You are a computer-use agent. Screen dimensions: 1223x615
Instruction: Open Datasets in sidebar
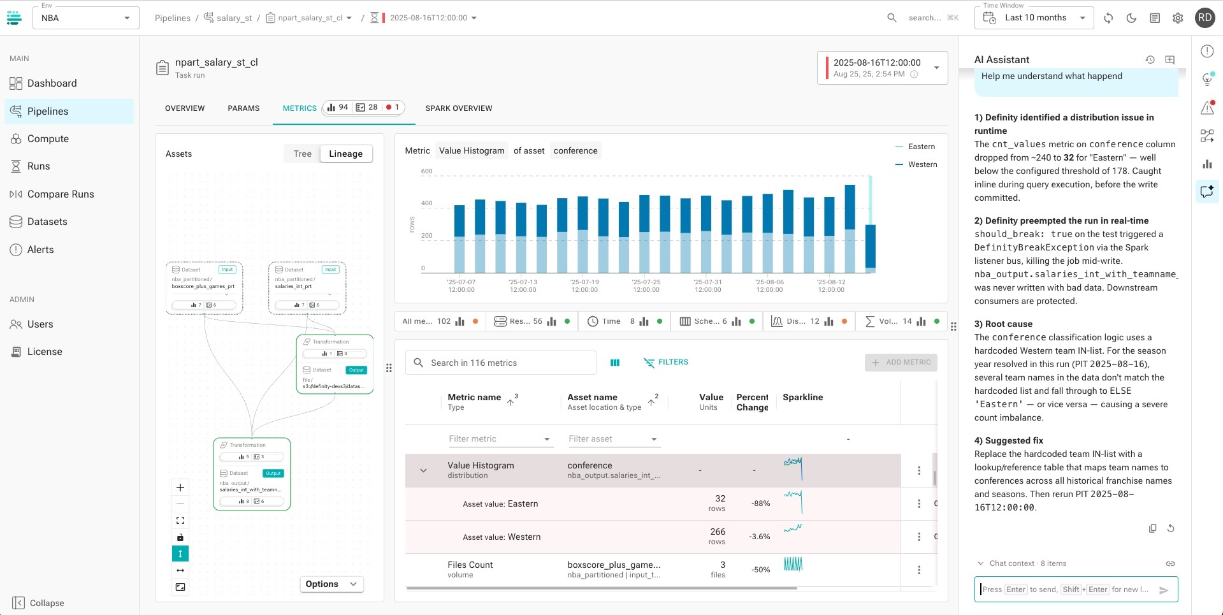pyautogui.click(x=69, y=222)
